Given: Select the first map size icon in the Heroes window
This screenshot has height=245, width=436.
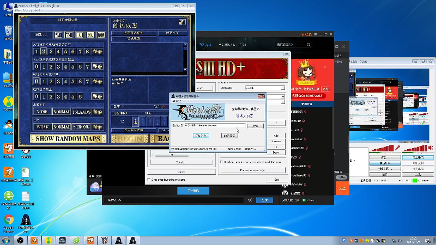Looking at the screenshot, I should coord(58,35).
